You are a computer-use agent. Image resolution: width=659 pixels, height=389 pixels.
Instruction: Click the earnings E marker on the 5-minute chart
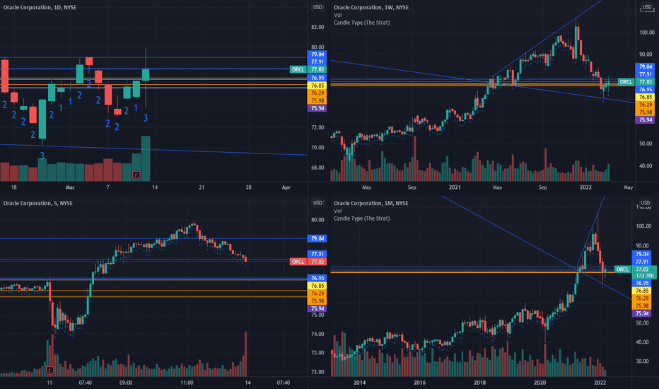tap(49, 371)
